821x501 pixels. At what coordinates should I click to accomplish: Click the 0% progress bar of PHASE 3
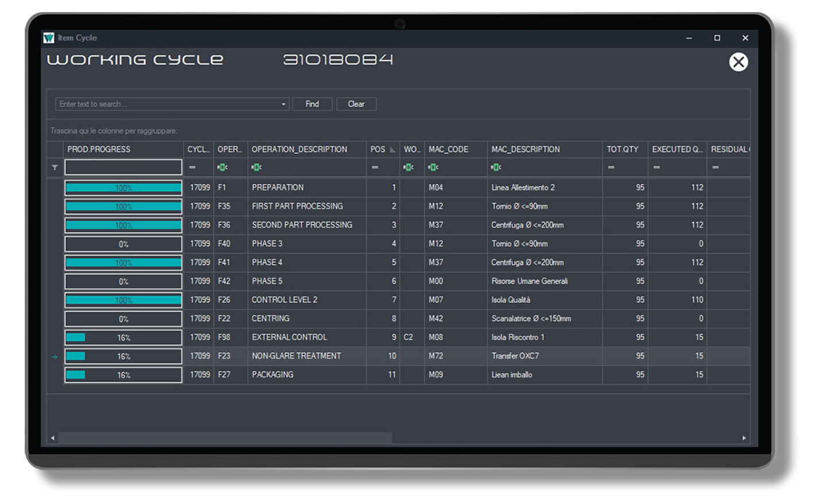(x=123, y=244)
